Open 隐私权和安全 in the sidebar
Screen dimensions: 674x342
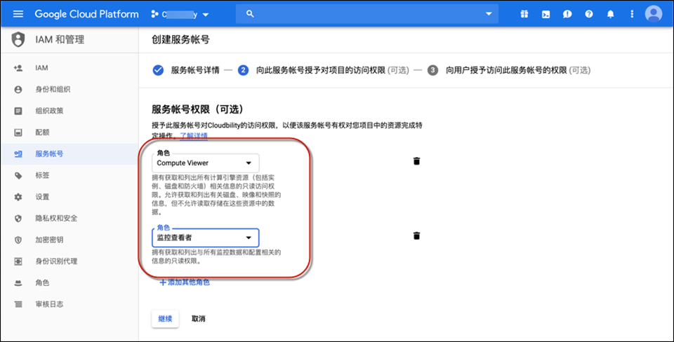click(56, 218)
